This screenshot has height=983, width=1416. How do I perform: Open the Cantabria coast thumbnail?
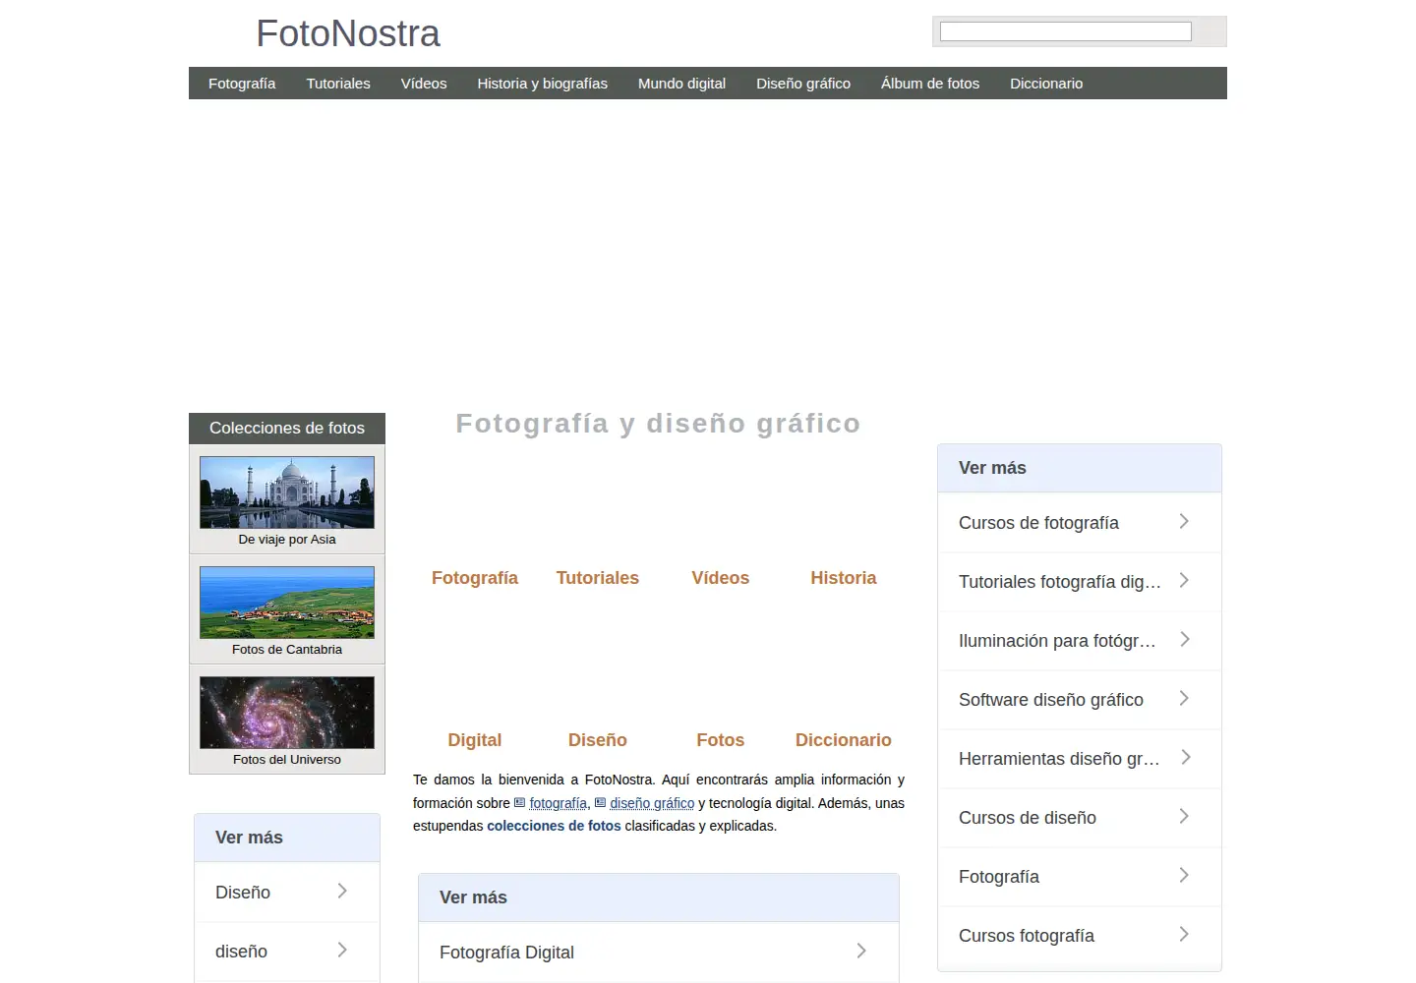[287, 603]
